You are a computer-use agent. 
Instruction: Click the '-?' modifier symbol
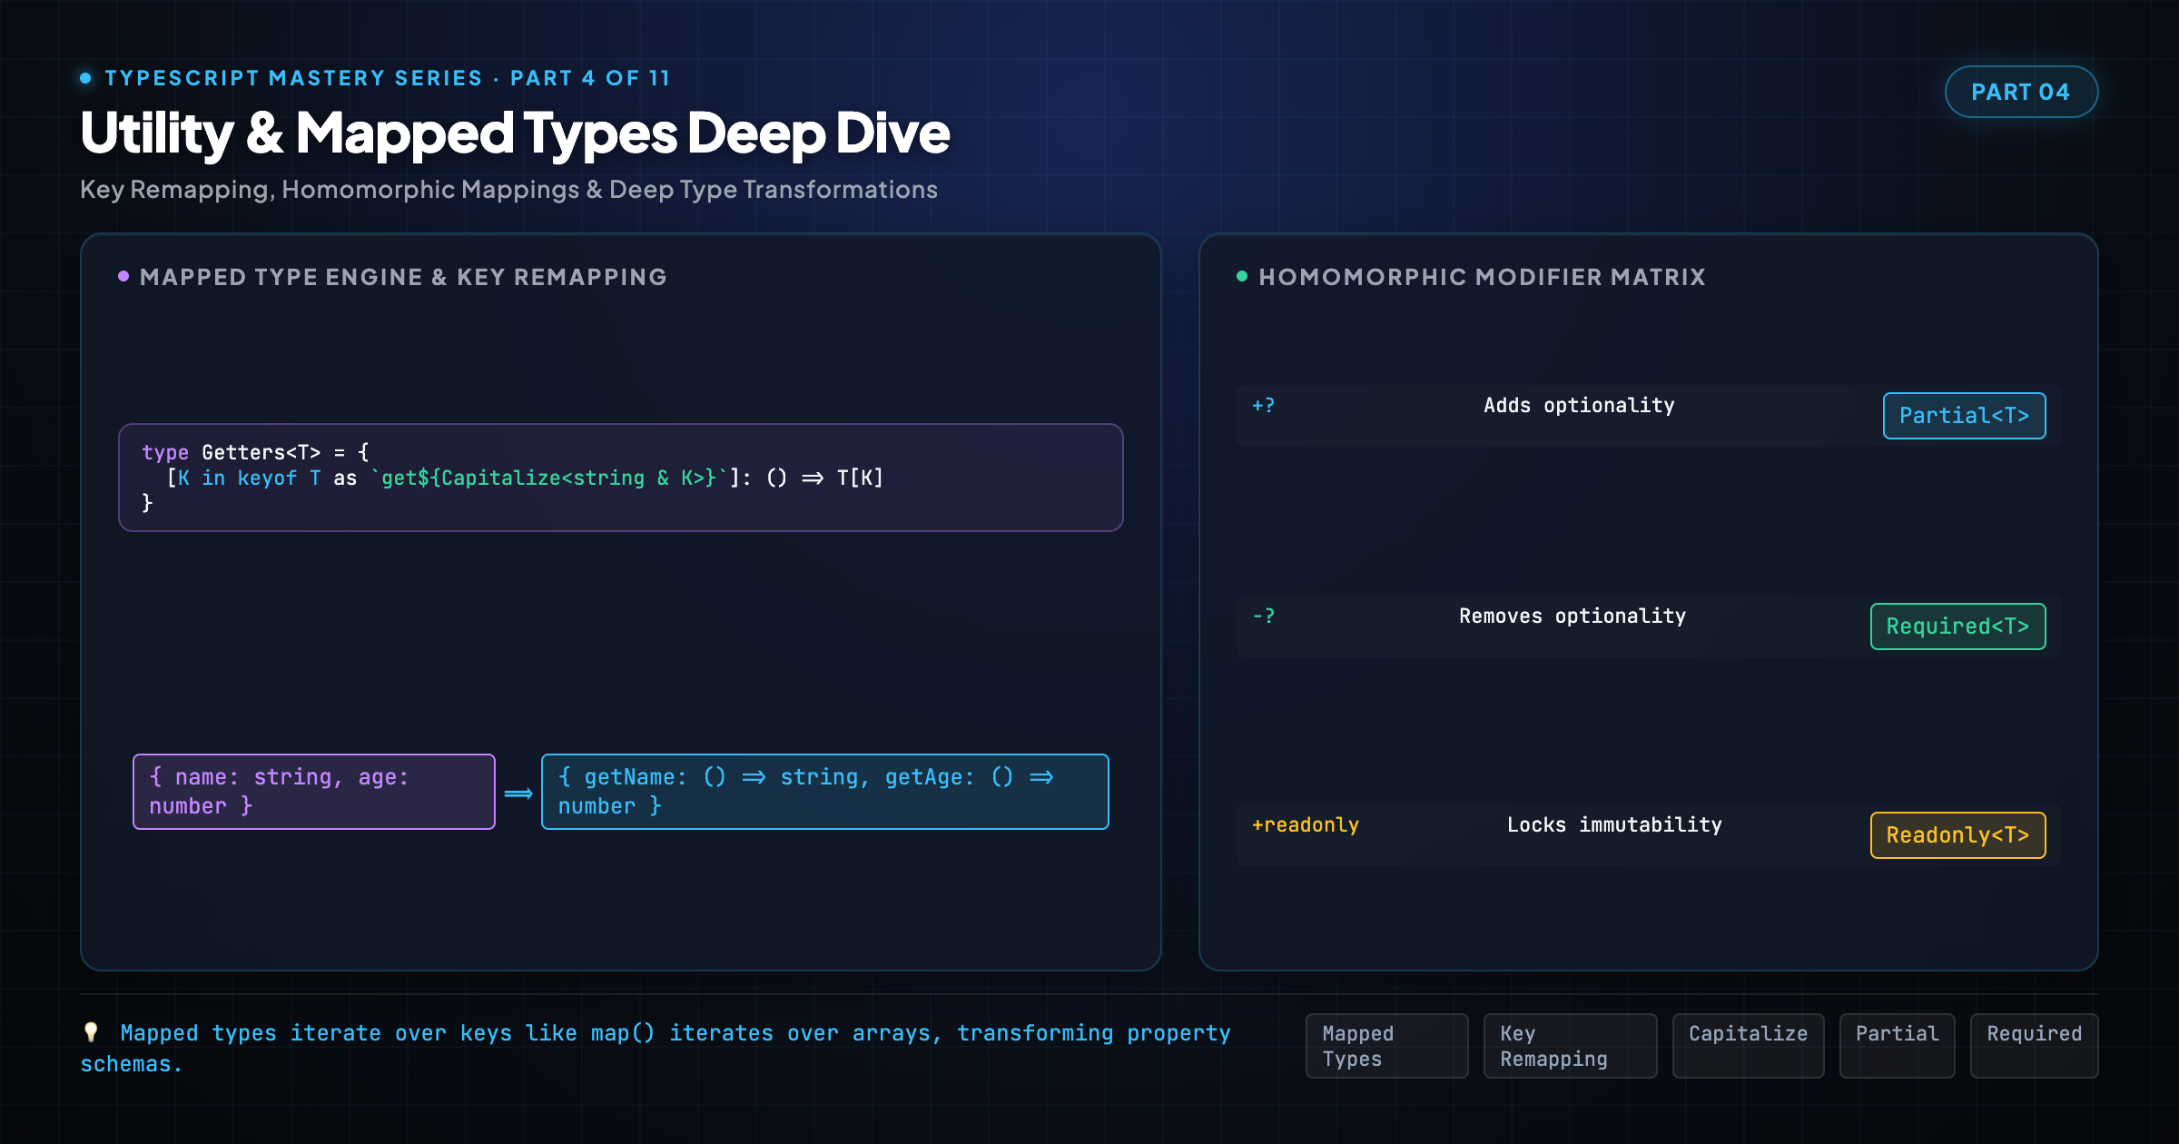(x=1263, y=616)
